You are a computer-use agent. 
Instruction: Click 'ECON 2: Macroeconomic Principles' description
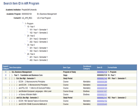point(32,82)
